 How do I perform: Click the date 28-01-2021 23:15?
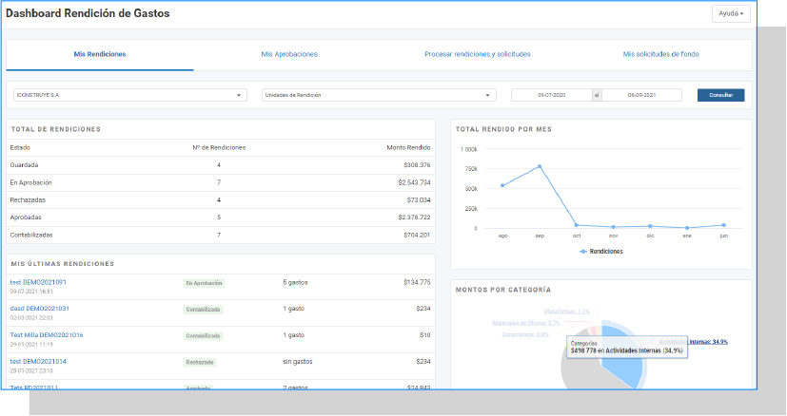31,371
